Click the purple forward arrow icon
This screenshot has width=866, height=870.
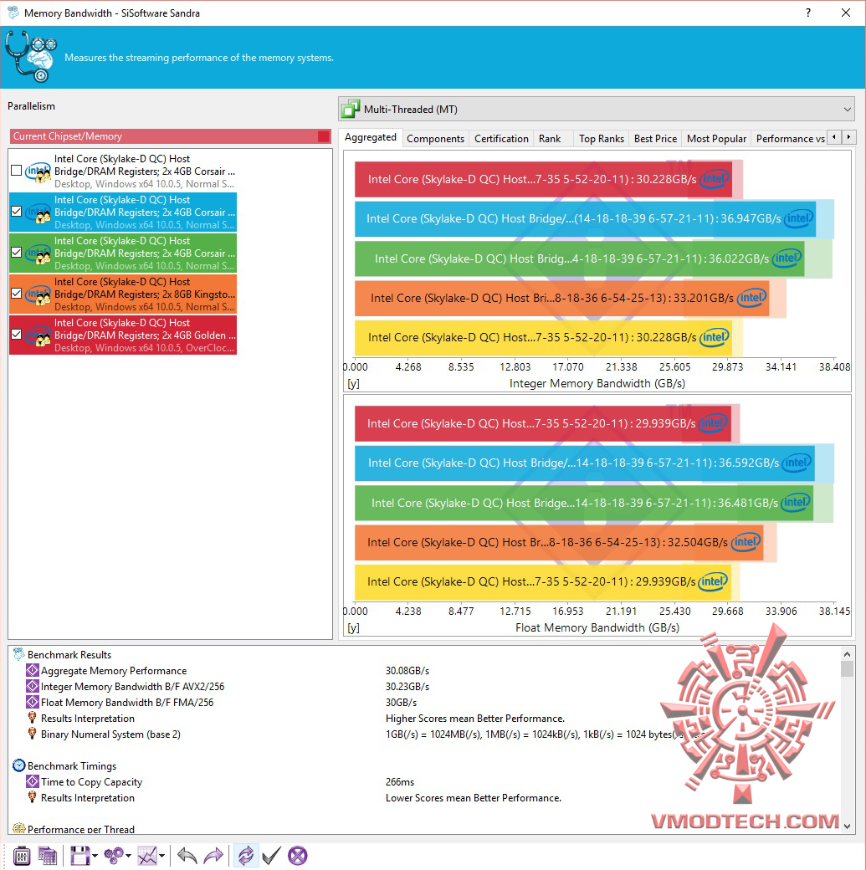point(213,856)
